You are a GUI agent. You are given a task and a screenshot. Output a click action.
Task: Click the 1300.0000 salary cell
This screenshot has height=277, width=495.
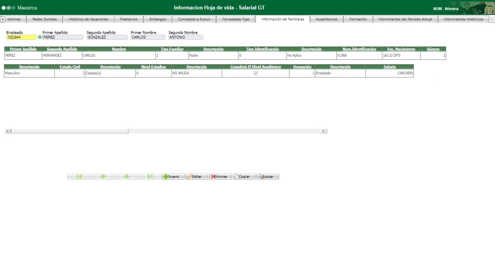point(389,73)
